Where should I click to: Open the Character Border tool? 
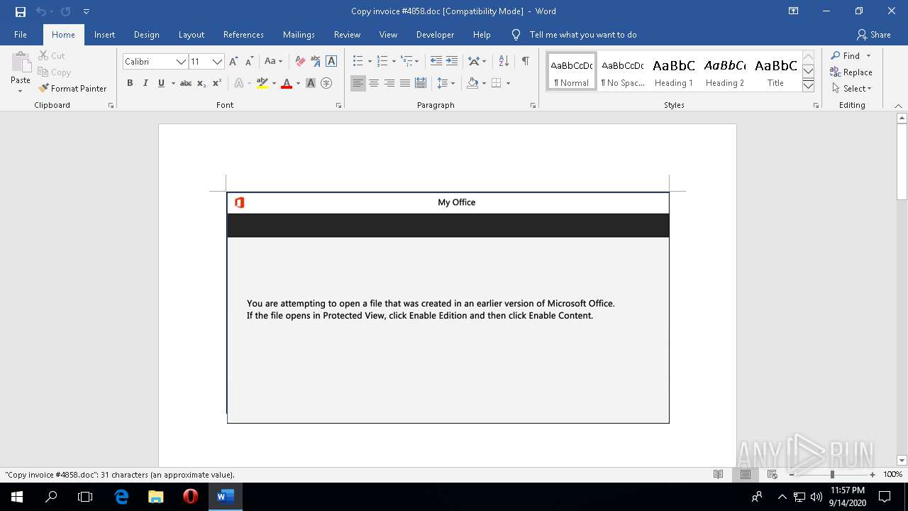click(x=331, y=62)
